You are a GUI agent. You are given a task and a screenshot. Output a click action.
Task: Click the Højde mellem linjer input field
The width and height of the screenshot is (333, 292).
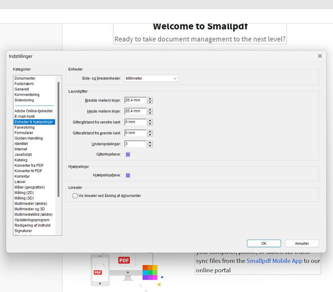(x=135, y=111)
